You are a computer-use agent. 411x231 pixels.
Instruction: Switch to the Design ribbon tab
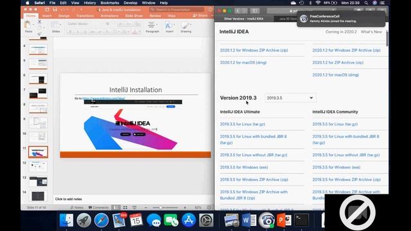click(64, 15)
